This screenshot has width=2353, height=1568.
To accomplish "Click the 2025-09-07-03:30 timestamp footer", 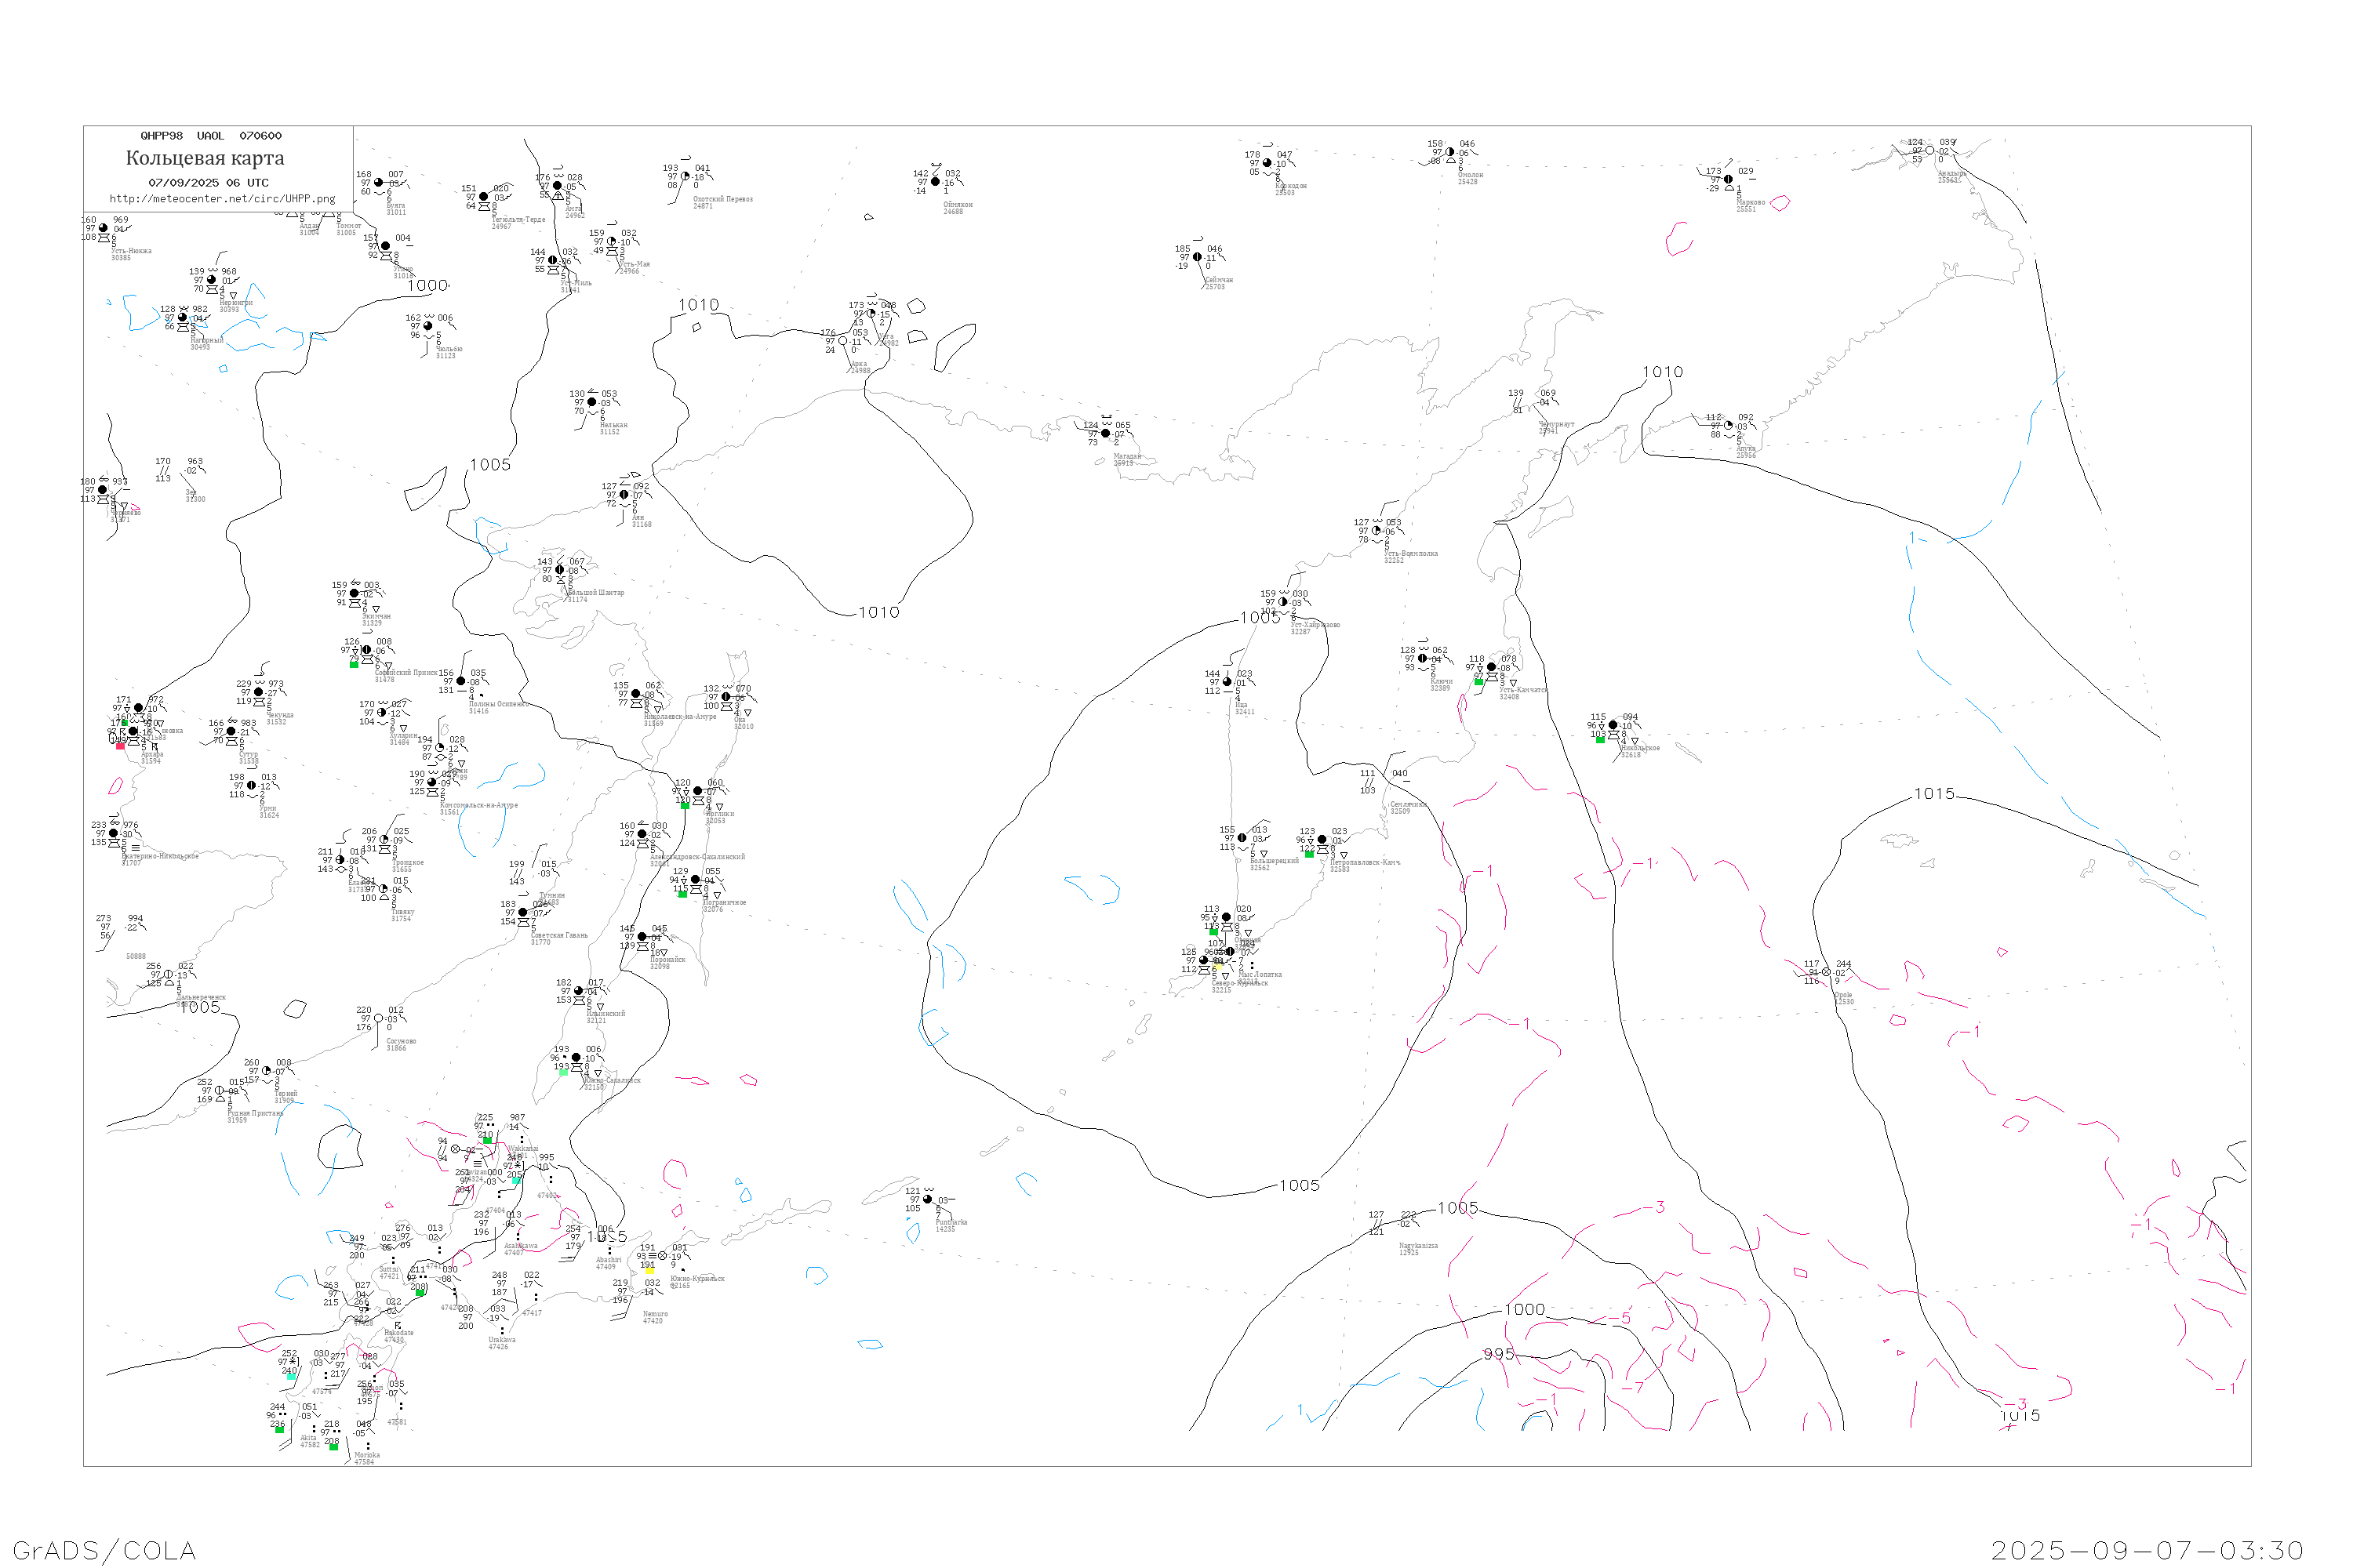I will click(x=2147, y=1550).
